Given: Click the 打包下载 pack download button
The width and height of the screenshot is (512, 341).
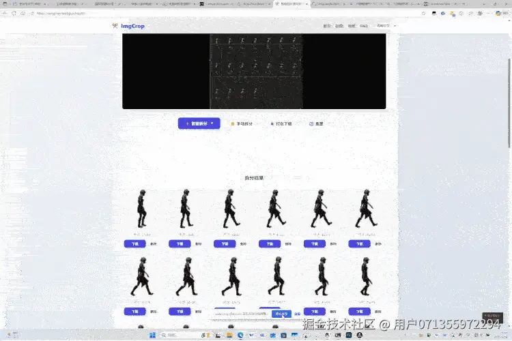Looking at the screenshot, I should [x=281, y=123].
